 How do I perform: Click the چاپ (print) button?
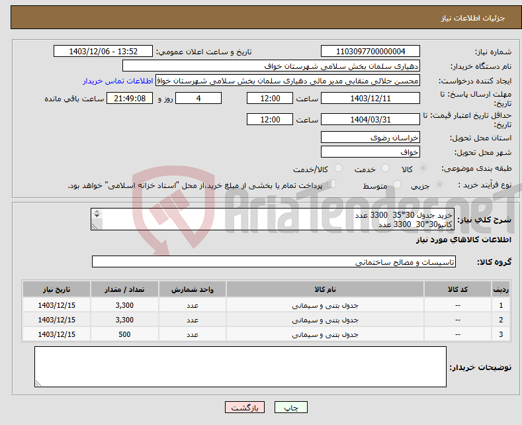click(x=290, y=407)
